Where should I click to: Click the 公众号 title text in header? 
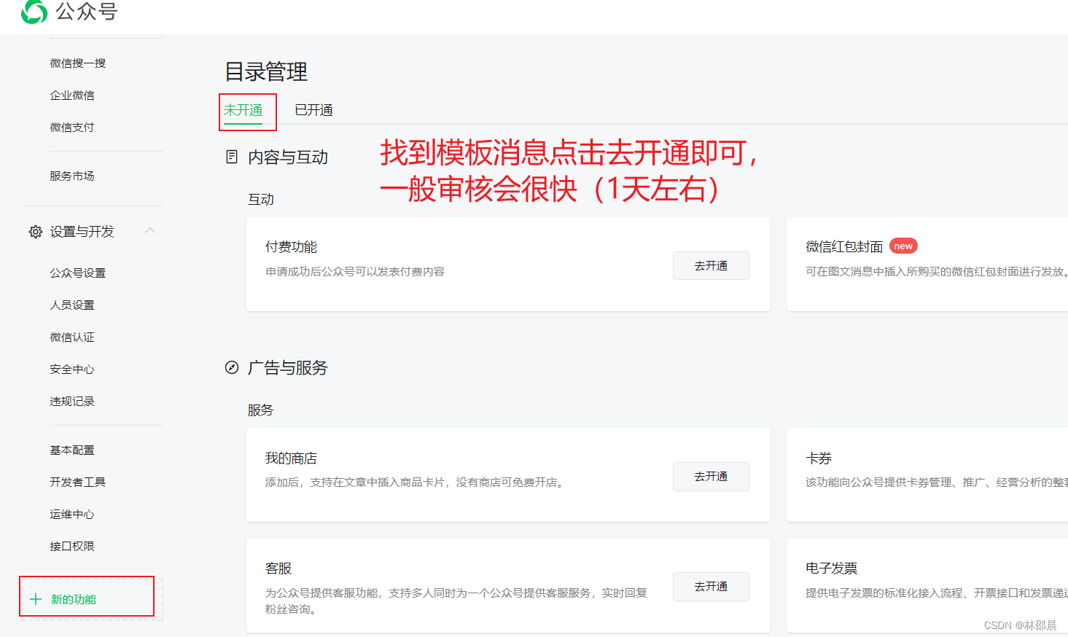tap(86, 12)
